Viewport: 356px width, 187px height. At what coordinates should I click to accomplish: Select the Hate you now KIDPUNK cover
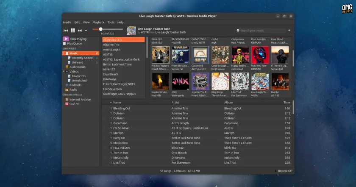coord(260,55)
